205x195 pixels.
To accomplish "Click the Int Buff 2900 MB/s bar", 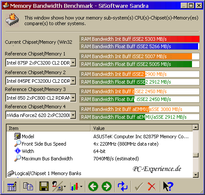I will coord(140,74).
